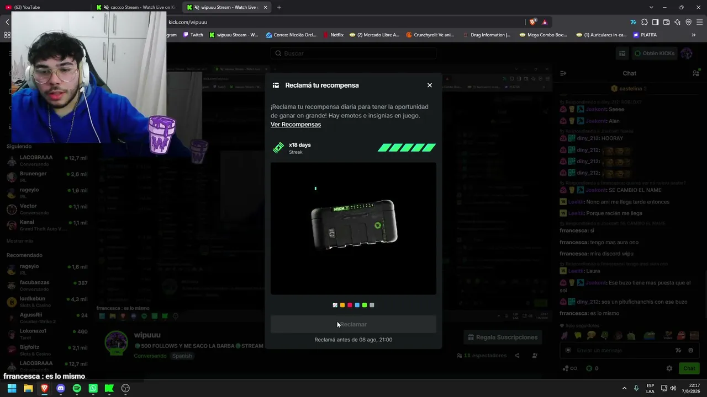Click the Buscar search field
The height and width of the screenshot is (397, 707).
tap(353, 53)
